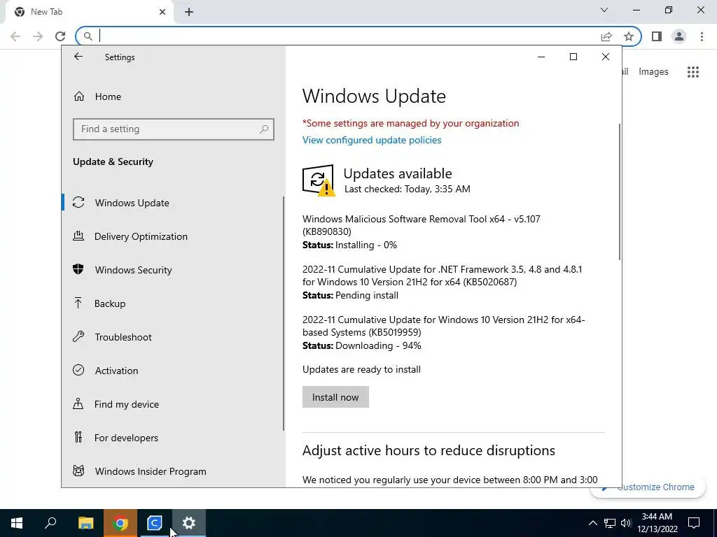Open Chrome profile avatar

pos(679,36)
